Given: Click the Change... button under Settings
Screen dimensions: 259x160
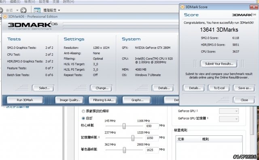Looking at the screenshot, I should pos(101,88).
